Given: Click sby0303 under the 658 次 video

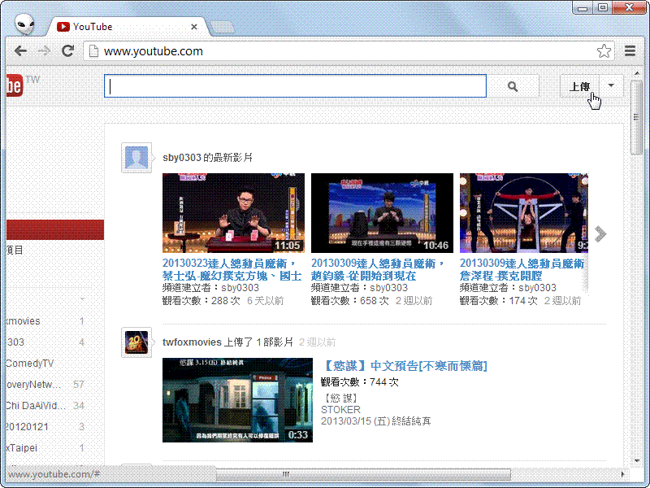Looking at the screenshot, I should pos(389,288).
